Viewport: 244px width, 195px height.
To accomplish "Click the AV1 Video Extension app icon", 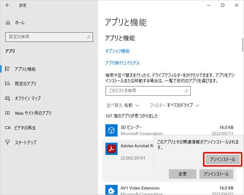I will [111, 190].
